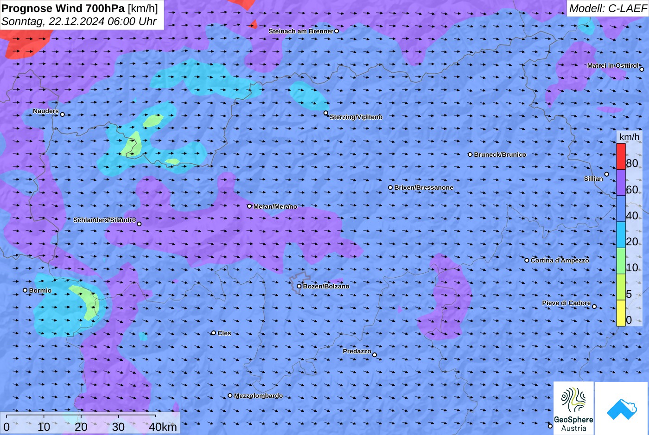Click the Schlanders/Silandro marker dot
The width and height of the screenshot is (649, 435).
tap(139, 224)
